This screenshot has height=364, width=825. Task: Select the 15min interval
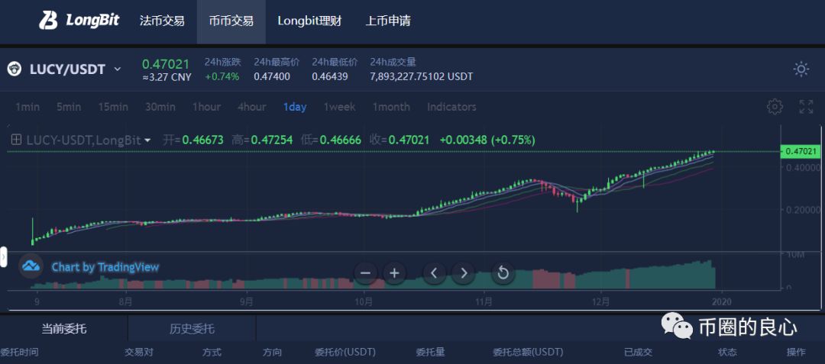click(x=113, y=107)
